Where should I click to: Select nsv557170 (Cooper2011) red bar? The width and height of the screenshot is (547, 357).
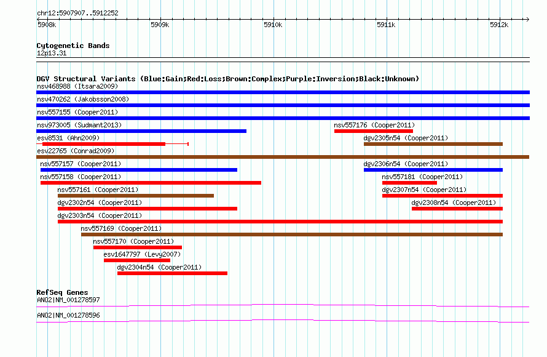(138, 247)
